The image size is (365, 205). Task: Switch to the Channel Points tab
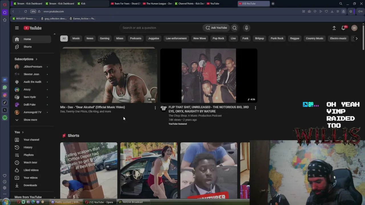190,4
